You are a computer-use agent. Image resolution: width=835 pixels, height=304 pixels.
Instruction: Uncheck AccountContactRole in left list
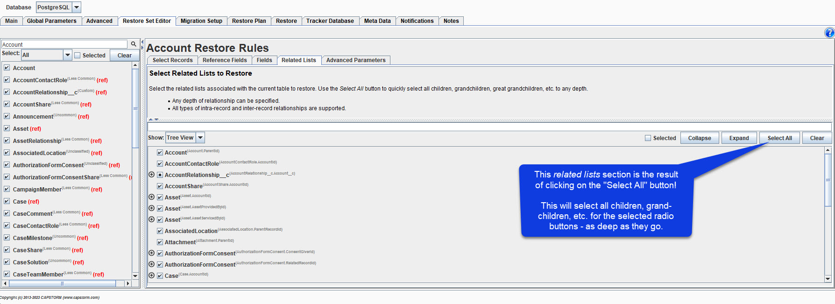(x=7, y=80)
